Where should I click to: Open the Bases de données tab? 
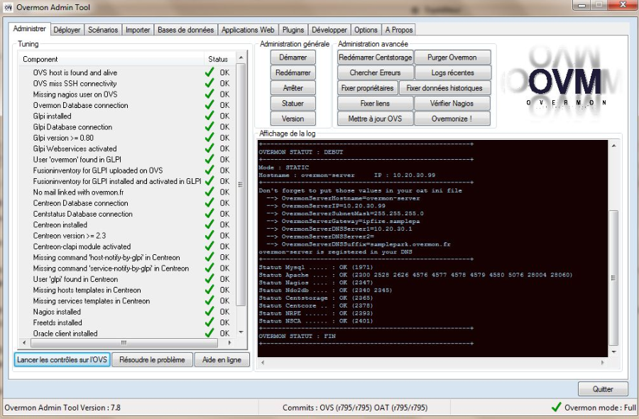[x=185, y=30]
